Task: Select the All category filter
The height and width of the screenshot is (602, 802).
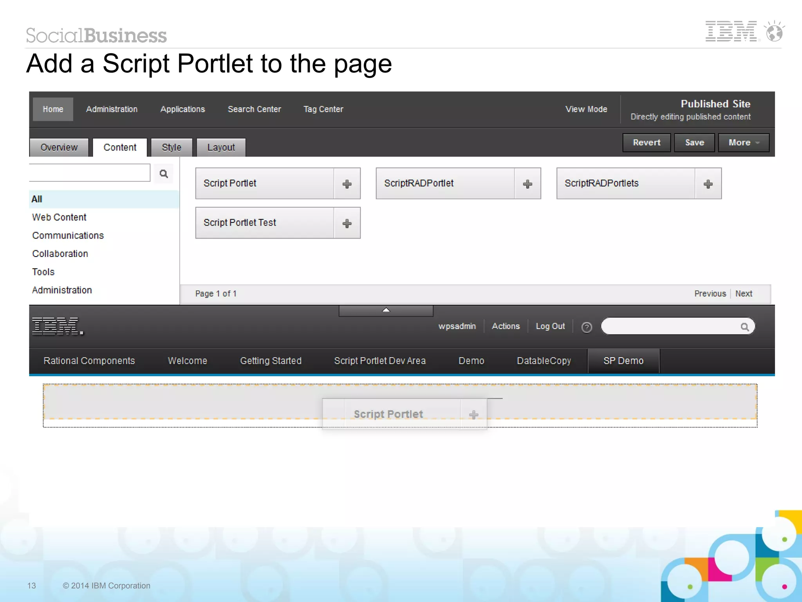Action: (104, 199)
